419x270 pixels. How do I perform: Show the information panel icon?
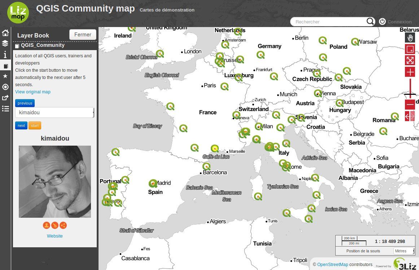pyautogui.click(x=5, y=55)
